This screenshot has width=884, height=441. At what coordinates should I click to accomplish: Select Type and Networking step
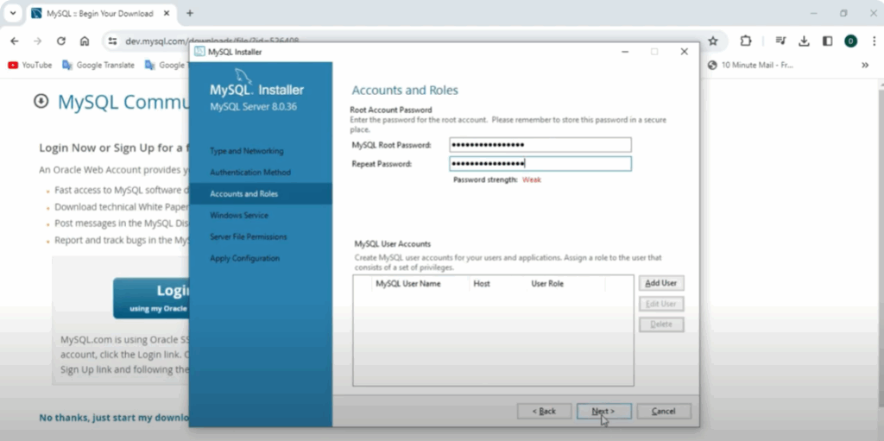[247, 151]
